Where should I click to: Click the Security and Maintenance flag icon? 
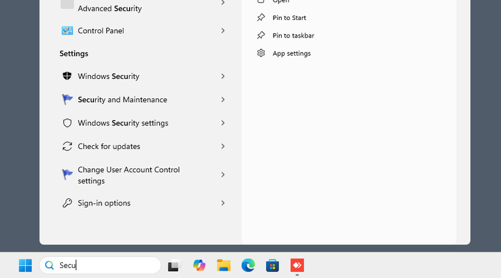pyautogui.click(x=67, y=100)
